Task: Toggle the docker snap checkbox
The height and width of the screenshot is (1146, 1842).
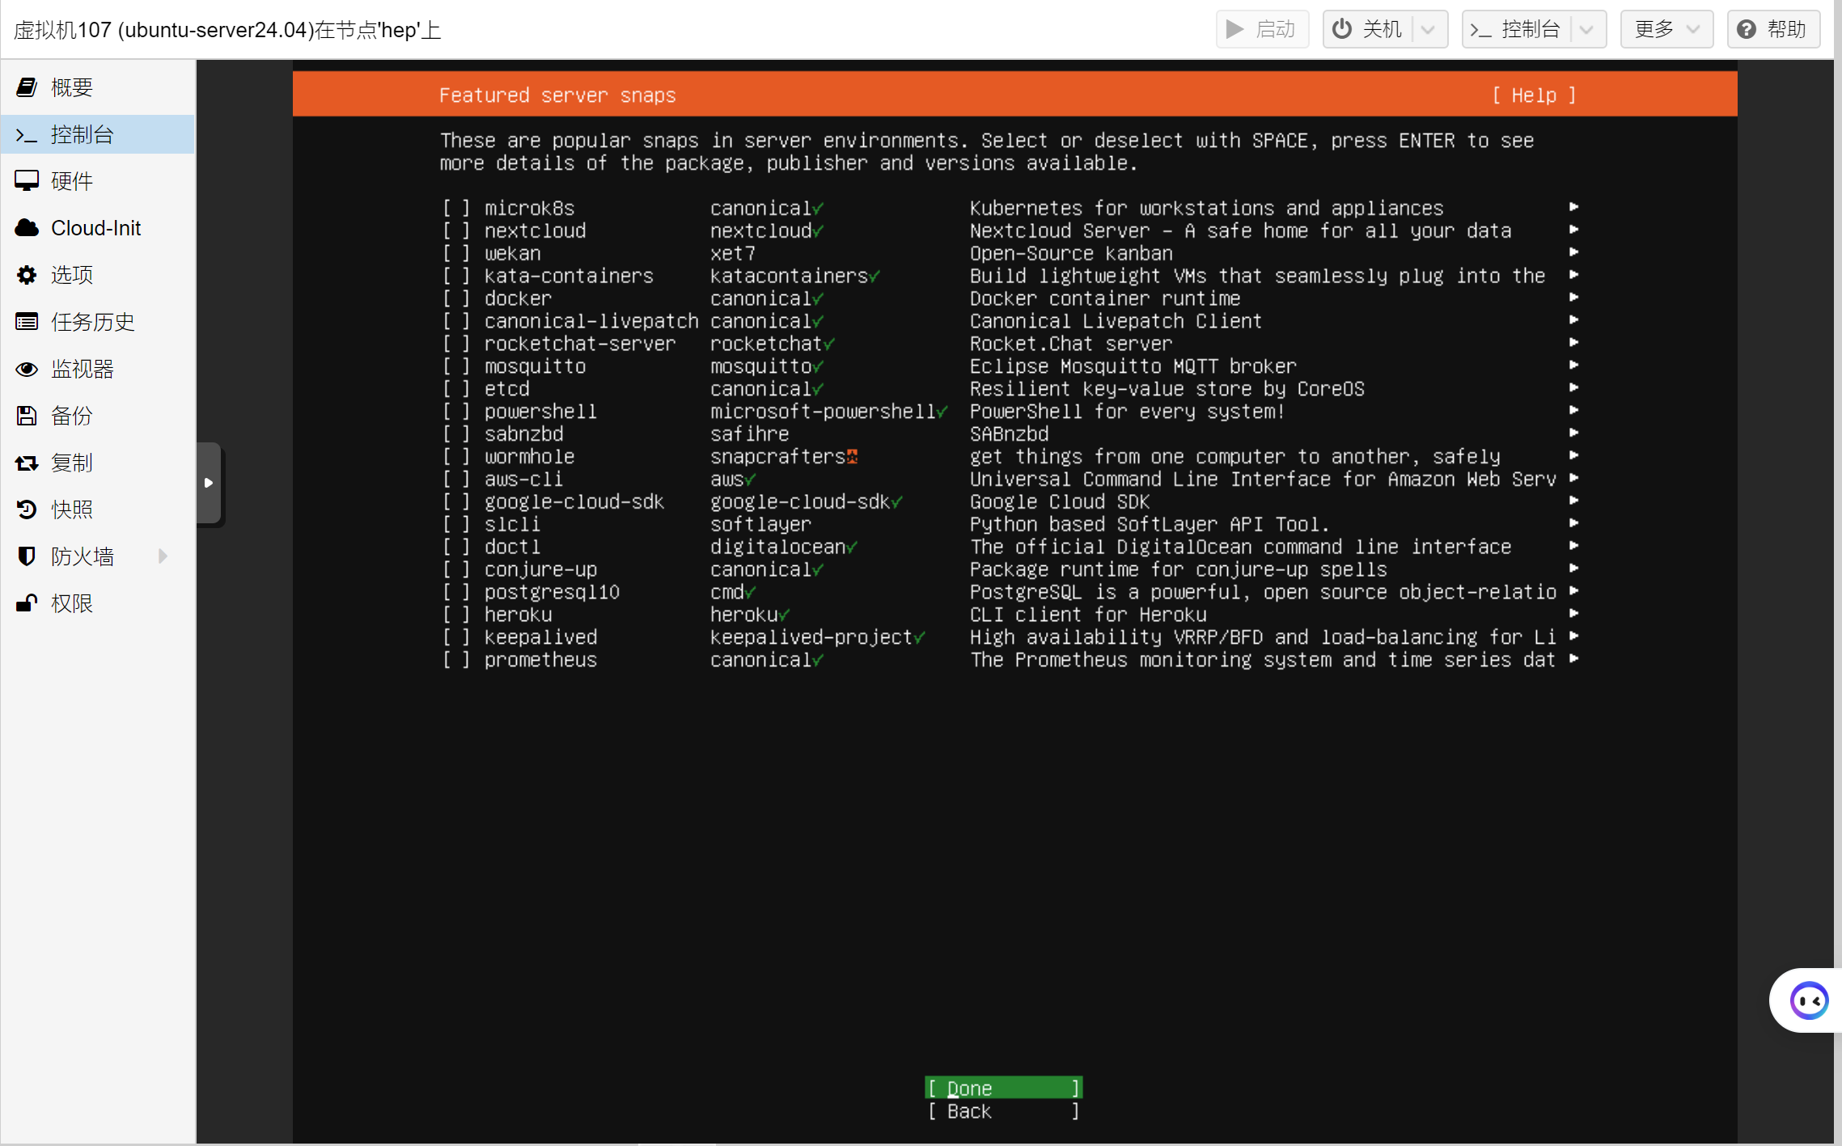Action: (x=456, y=298)
